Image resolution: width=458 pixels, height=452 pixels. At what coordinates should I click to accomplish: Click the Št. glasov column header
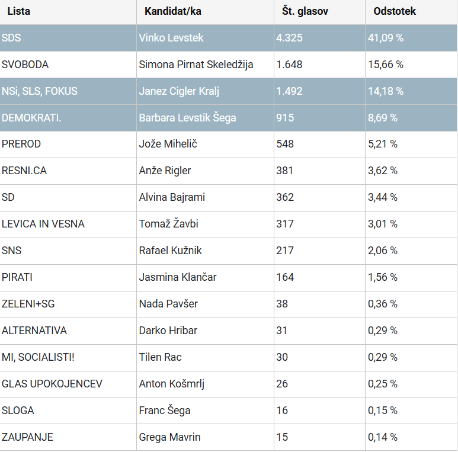click(305, 11)
